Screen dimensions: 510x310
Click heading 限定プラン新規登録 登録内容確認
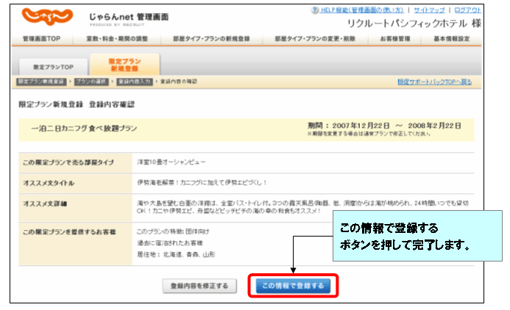click(77, 104)
